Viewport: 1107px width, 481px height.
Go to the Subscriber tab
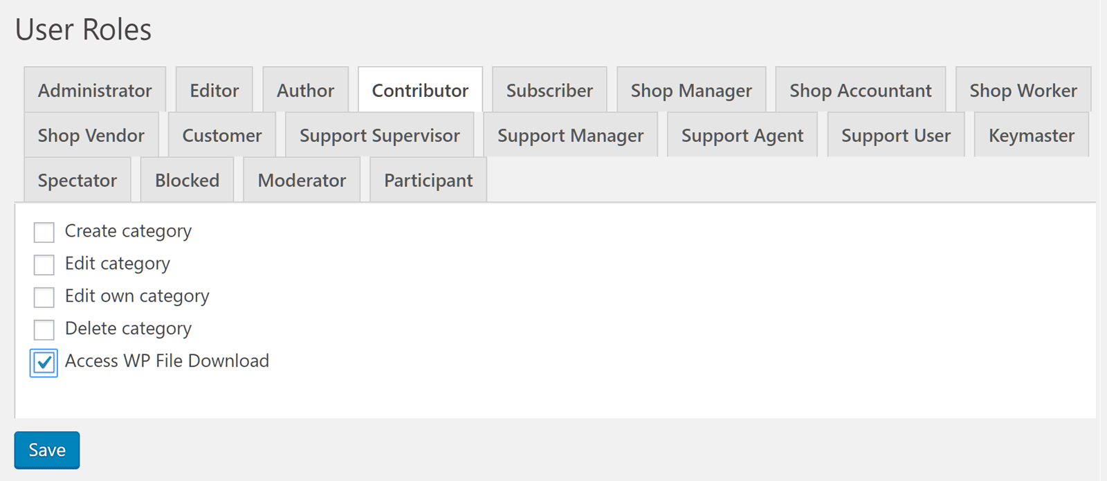tap(549, 90)
